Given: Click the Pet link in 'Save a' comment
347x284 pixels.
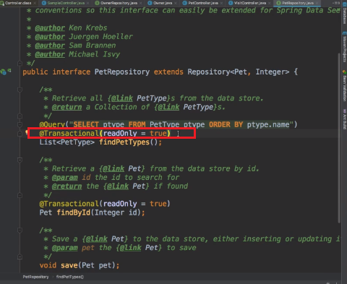Looking at the screenshot, I should 118,239.
